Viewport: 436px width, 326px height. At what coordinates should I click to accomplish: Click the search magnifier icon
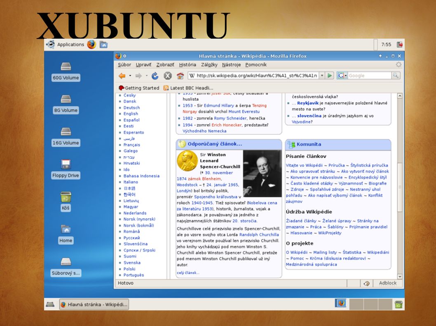[395, 76]
